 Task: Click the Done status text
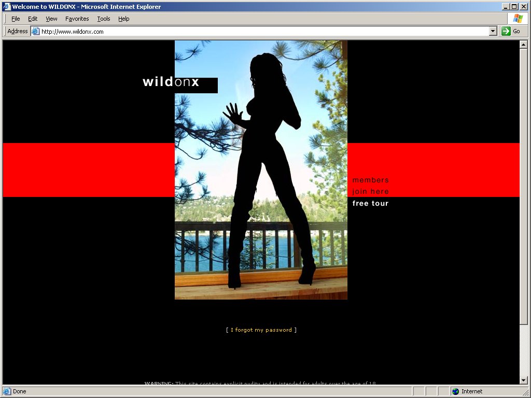pos(20,391)
